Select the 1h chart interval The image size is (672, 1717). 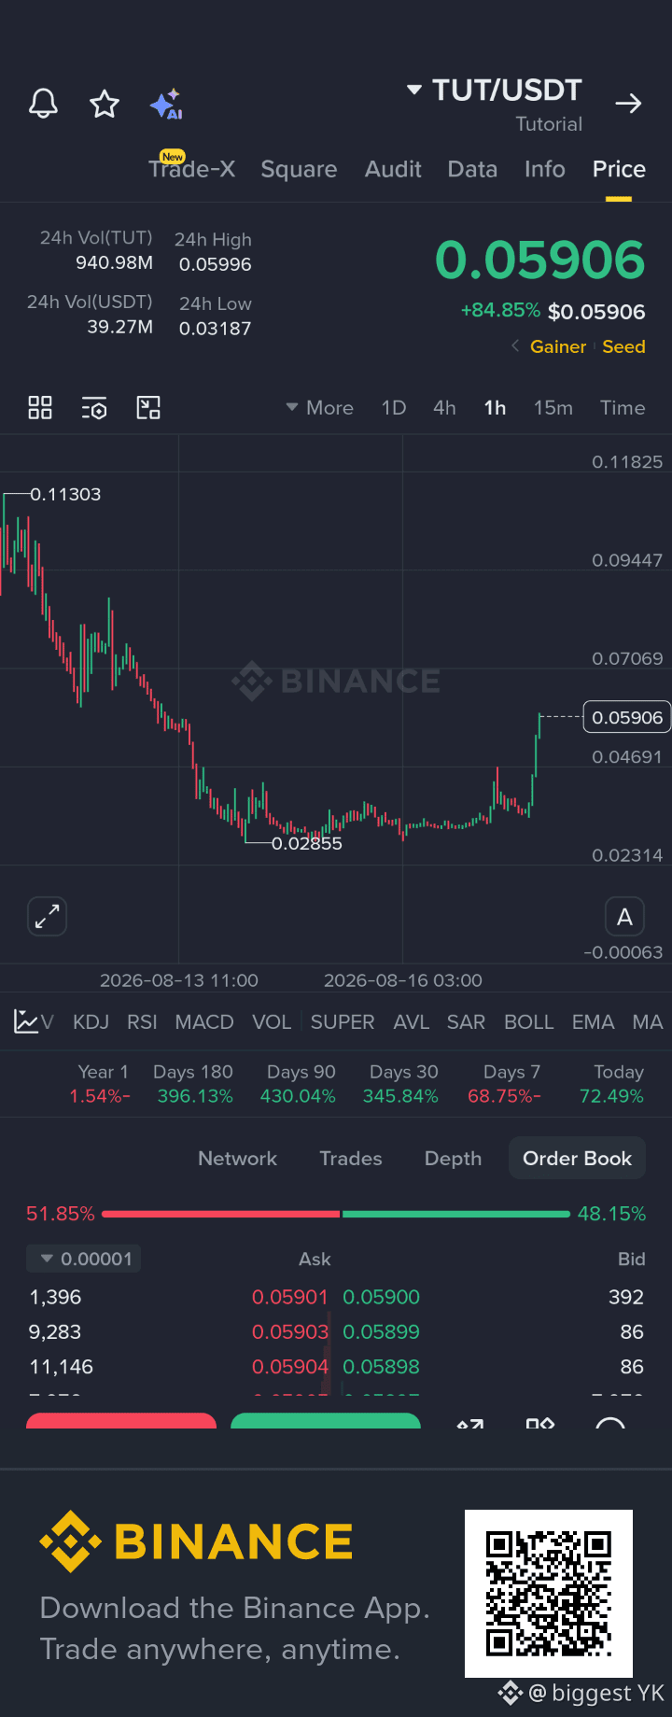tap(495, 408)
